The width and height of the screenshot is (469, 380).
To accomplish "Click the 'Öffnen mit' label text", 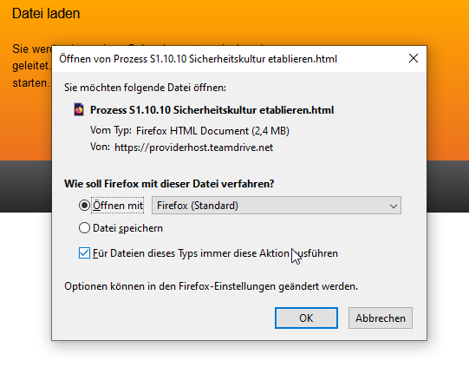I will pos(118,206).
